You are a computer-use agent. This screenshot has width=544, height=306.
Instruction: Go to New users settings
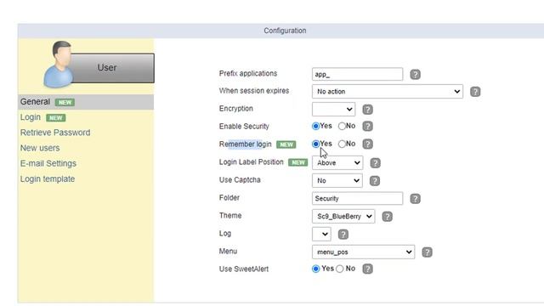(40, 148)
